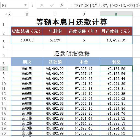Viewport: 140px width, 137px height.
Task: Click the header cell 还款期限（年）
Action: tap(84, 31)
